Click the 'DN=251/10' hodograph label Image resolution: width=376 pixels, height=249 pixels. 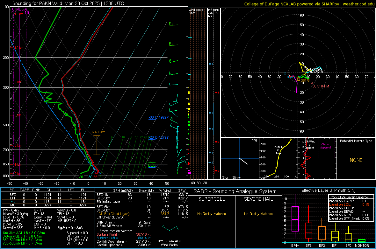(x=317, y=72)
